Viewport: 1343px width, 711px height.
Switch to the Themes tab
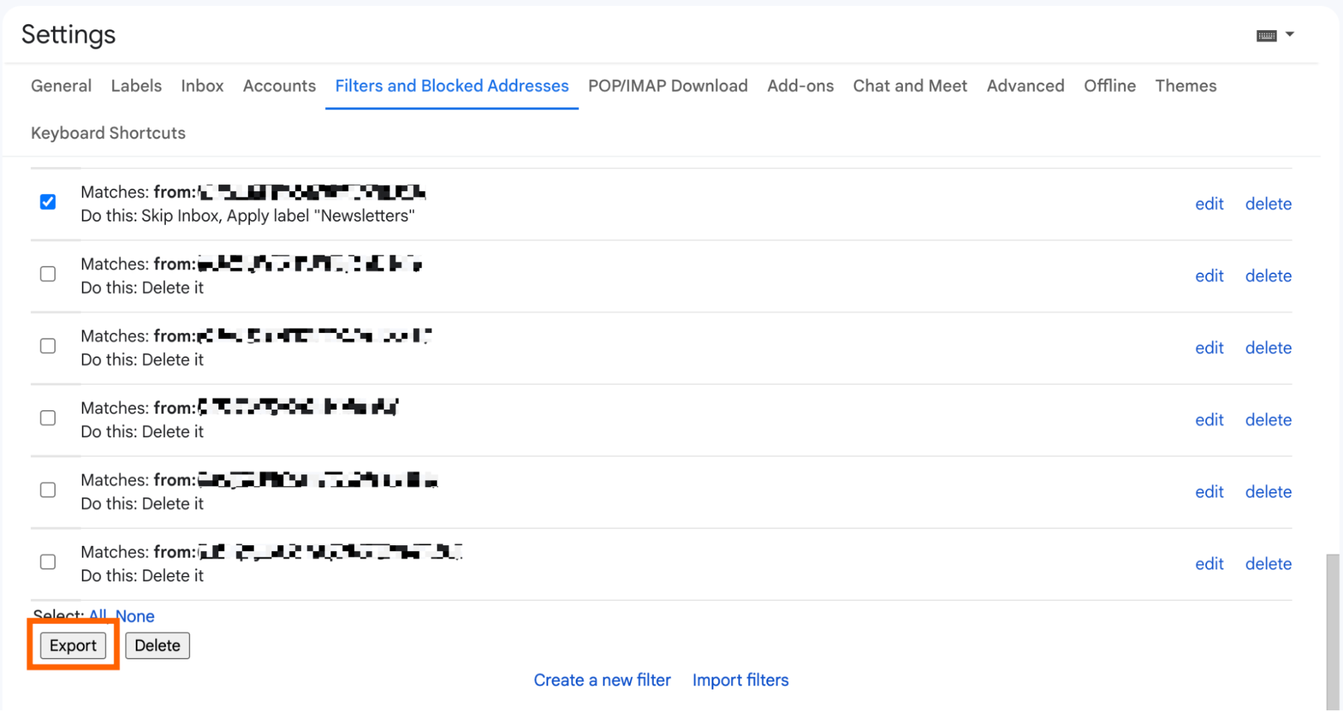[x=1186, y=86]
